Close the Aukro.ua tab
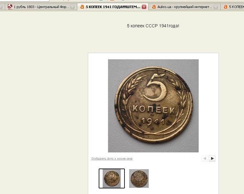This screenshot has height=194, width=244. pyautogui.click(x=216, y=7)
